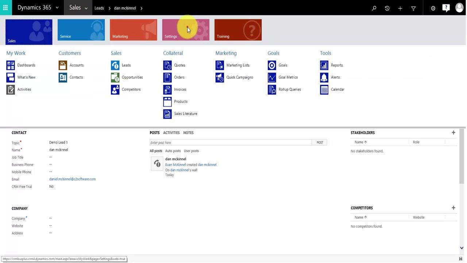Screen dimensions: 467x263
Task: Open the What's New icon
Action: point(11,77)
